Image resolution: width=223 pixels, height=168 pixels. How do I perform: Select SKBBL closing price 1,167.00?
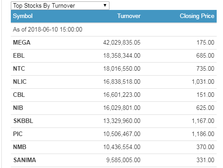click(x=203, y=121)
